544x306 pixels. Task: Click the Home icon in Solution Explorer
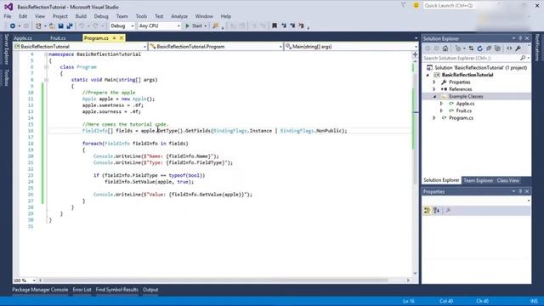tap(445, 48)
